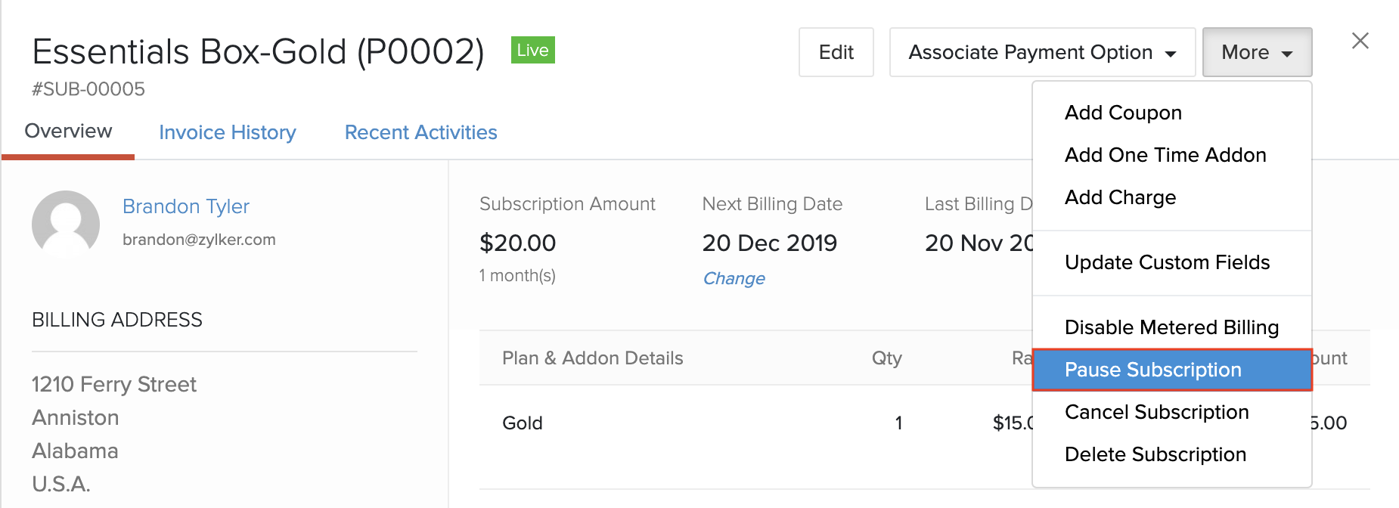Choose Add One Time Addon option

1165,154
